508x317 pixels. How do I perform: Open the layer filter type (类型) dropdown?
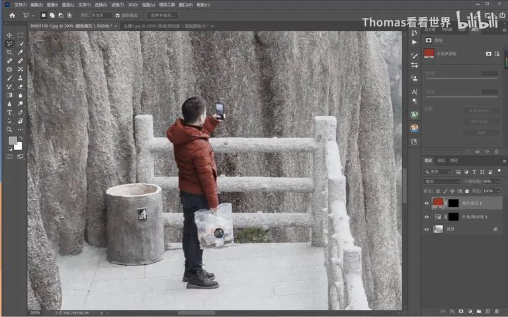click(x=437, y=172)
